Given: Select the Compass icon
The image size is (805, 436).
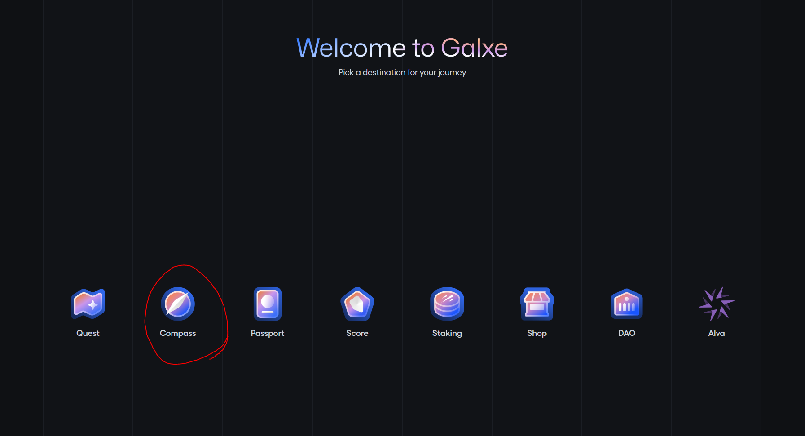Looking at the screenshot, I should click(178, 304).
